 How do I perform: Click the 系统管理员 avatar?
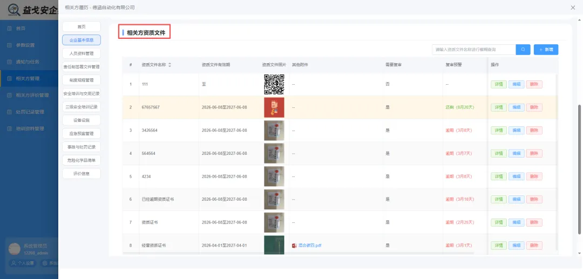click(15, 249)
